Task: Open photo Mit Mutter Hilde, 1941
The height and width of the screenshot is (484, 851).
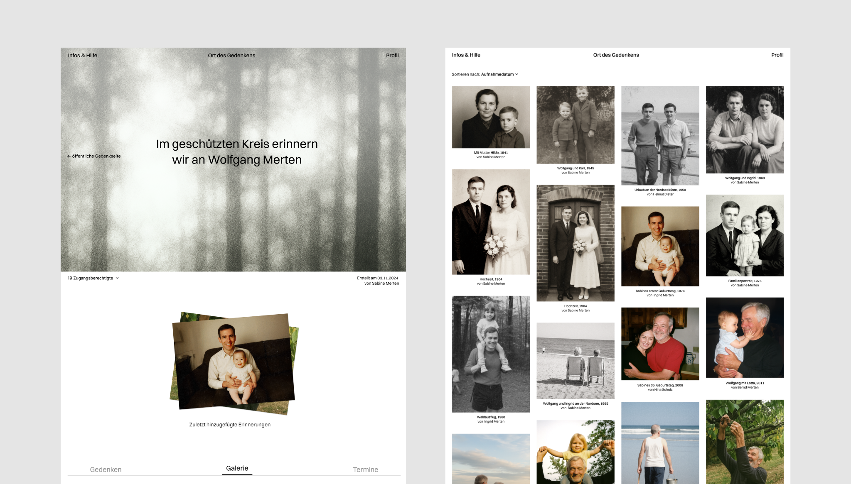Action: click(x=490, y=117)
